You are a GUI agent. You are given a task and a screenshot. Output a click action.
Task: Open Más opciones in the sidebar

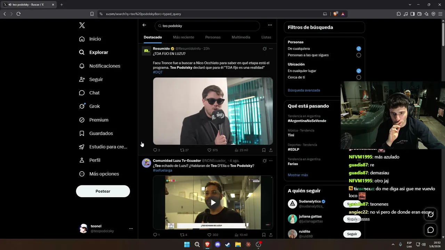tap(99, 174)
